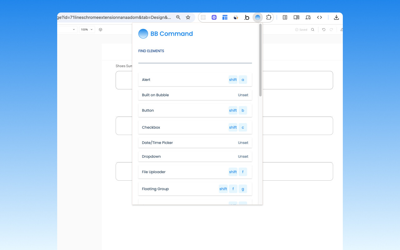Open the dark and orange circle extension
Viewport: 400px width, 250px height.
pyautogui.click(x=236, y=17)
